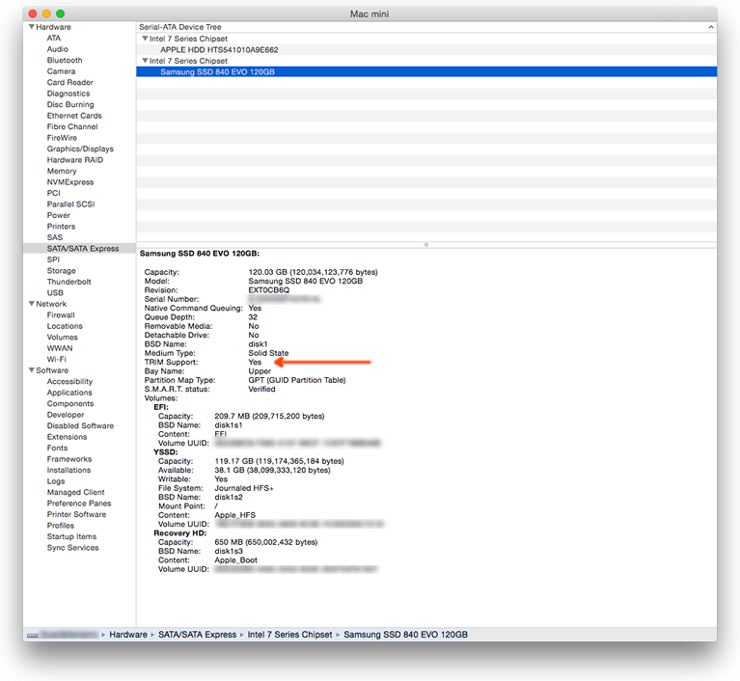Select Components in sidebar
Image resolution: width=740 pixels, height=681 pixels.
coord(69,403)
